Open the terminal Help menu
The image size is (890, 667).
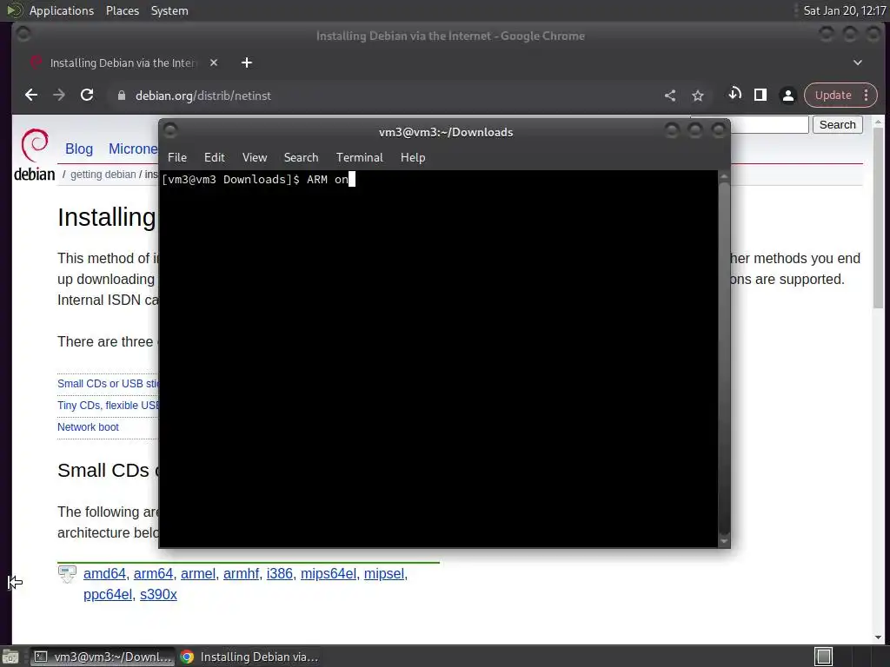(x=413, y=158)
